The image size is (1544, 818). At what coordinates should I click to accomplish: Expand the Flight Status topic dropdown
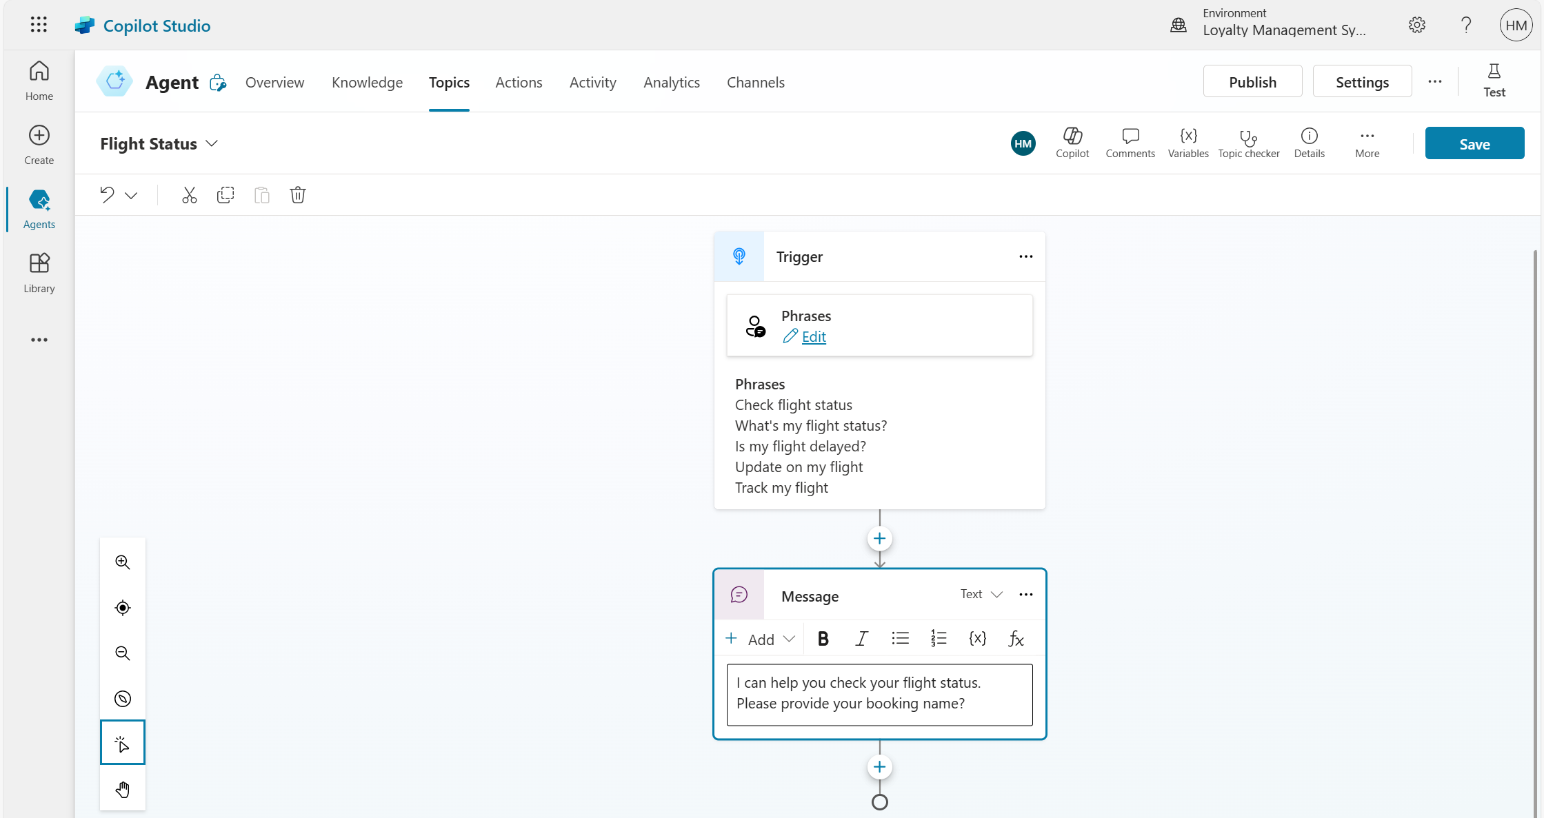(212, 143)
